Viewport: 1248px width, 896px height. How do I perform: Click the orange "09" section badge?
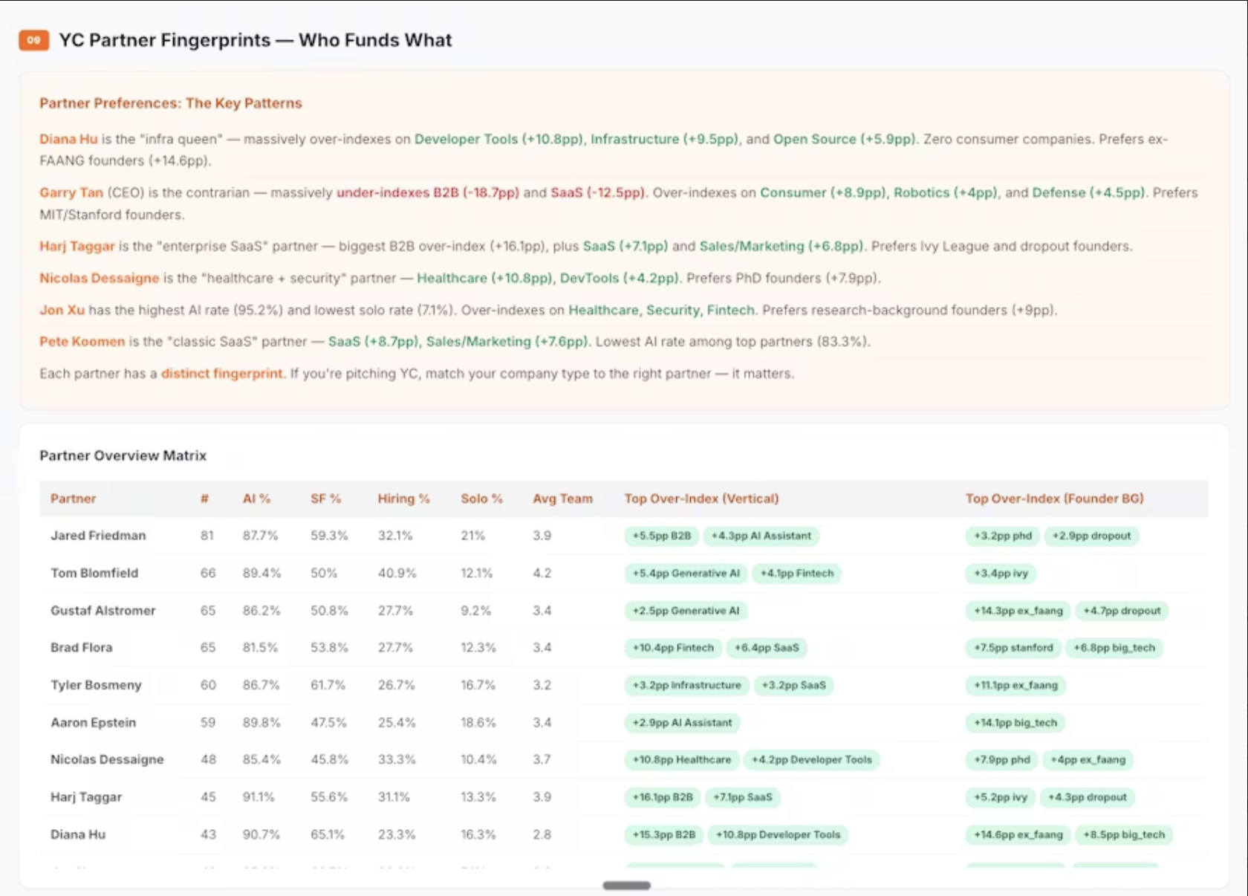click(33, 41)
